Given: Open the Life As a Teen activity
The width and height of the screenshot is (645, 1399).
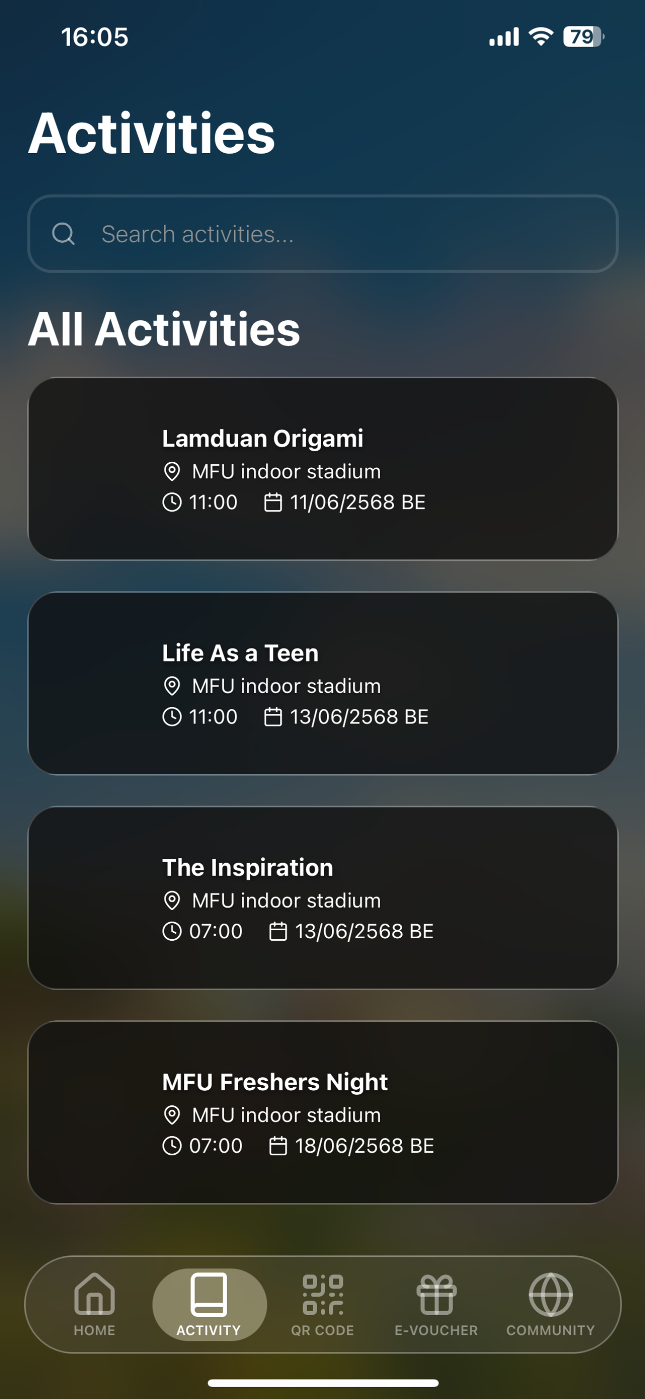Looking at the screenshot, I should pyautogui.click(x=323, y=683).
